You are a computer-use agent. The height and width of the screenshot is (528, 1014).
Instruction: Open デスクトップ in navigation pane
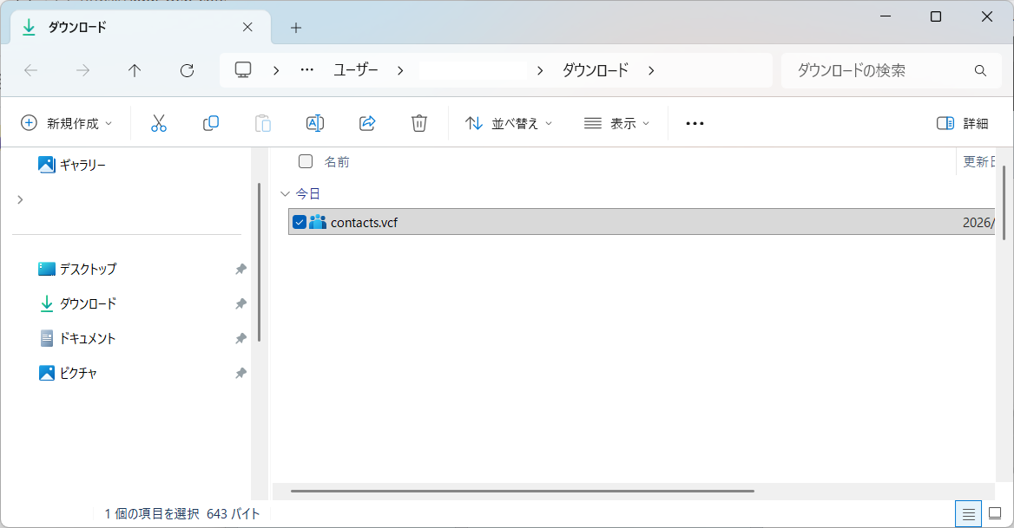77,269
